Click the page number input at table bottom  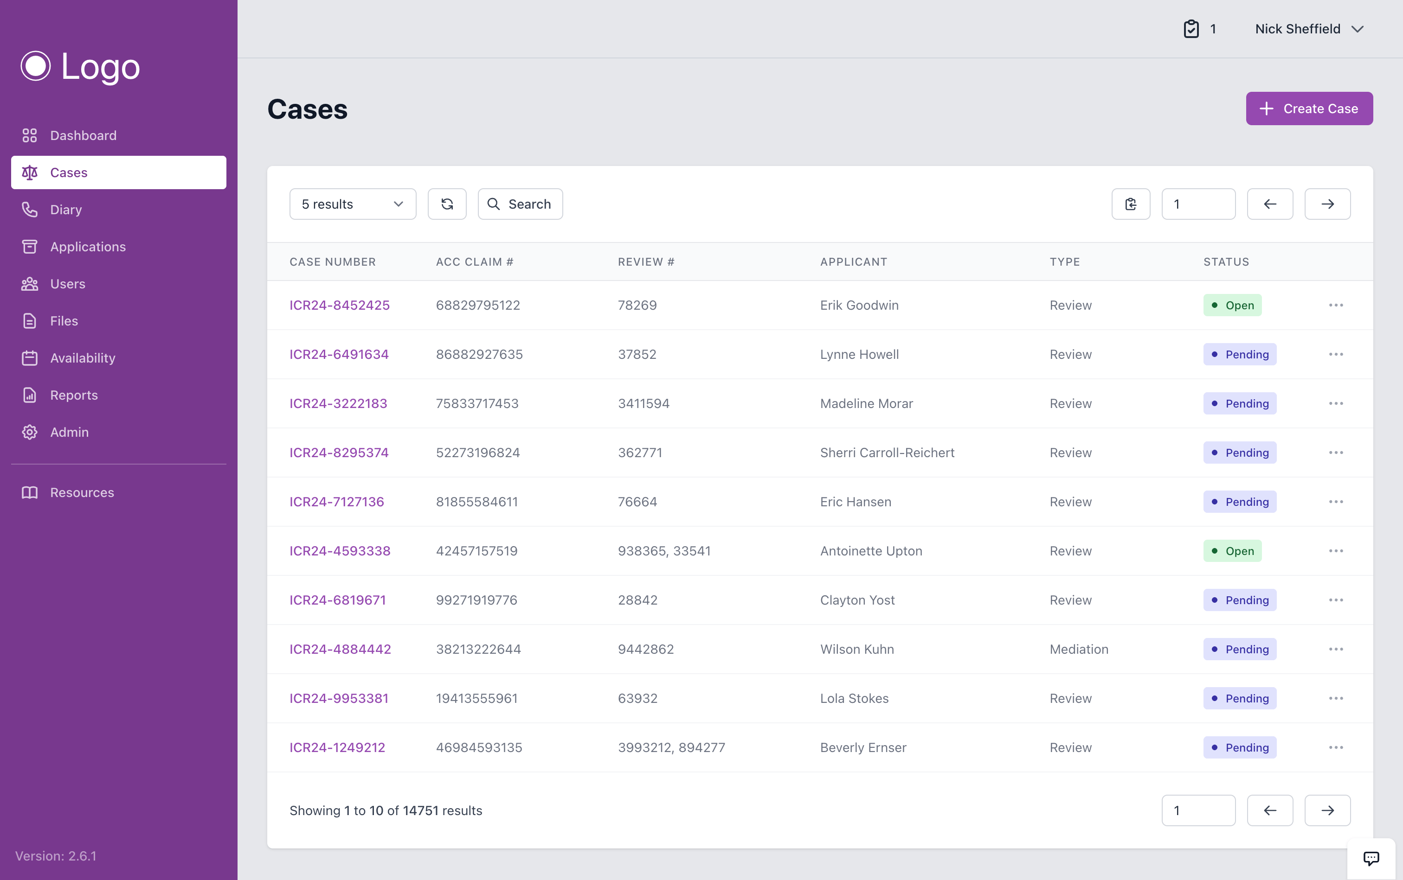coord(1198,810)
